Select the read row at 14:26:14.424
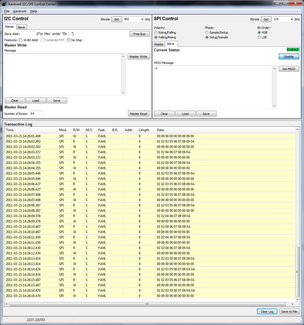 pos(149,269)
